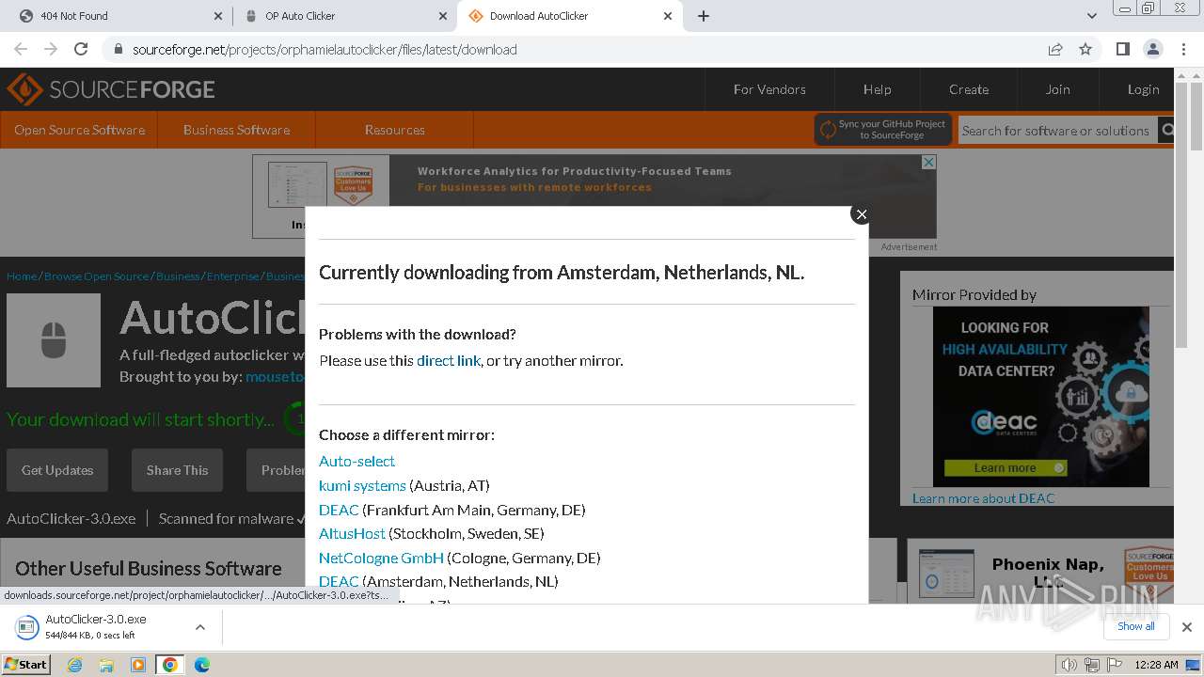
Task: Click the search magnifier icon
Action: (1167, 131)
